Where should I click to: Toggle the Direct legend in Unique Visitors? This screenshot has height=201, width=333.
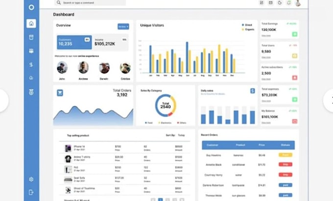click(247, 25)
